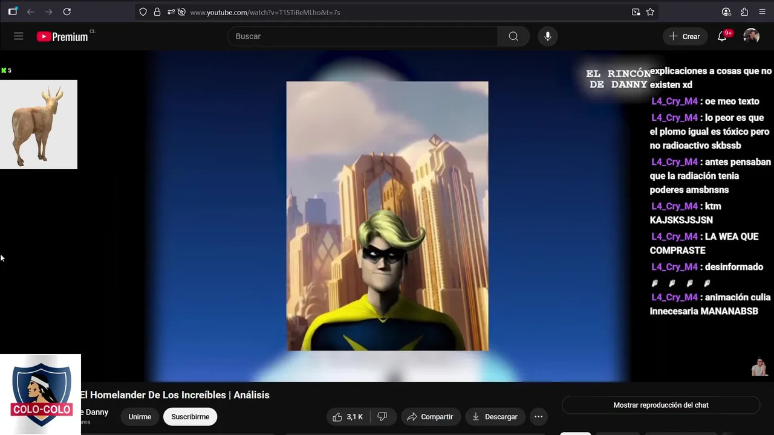
Task: Bookmark this page with star icon
Action: (x=650, y=12)
